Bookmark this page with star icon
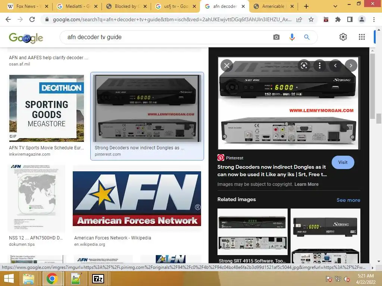This screenshot has height=286, width=382. pyautogui.click(x=311, y=19)
